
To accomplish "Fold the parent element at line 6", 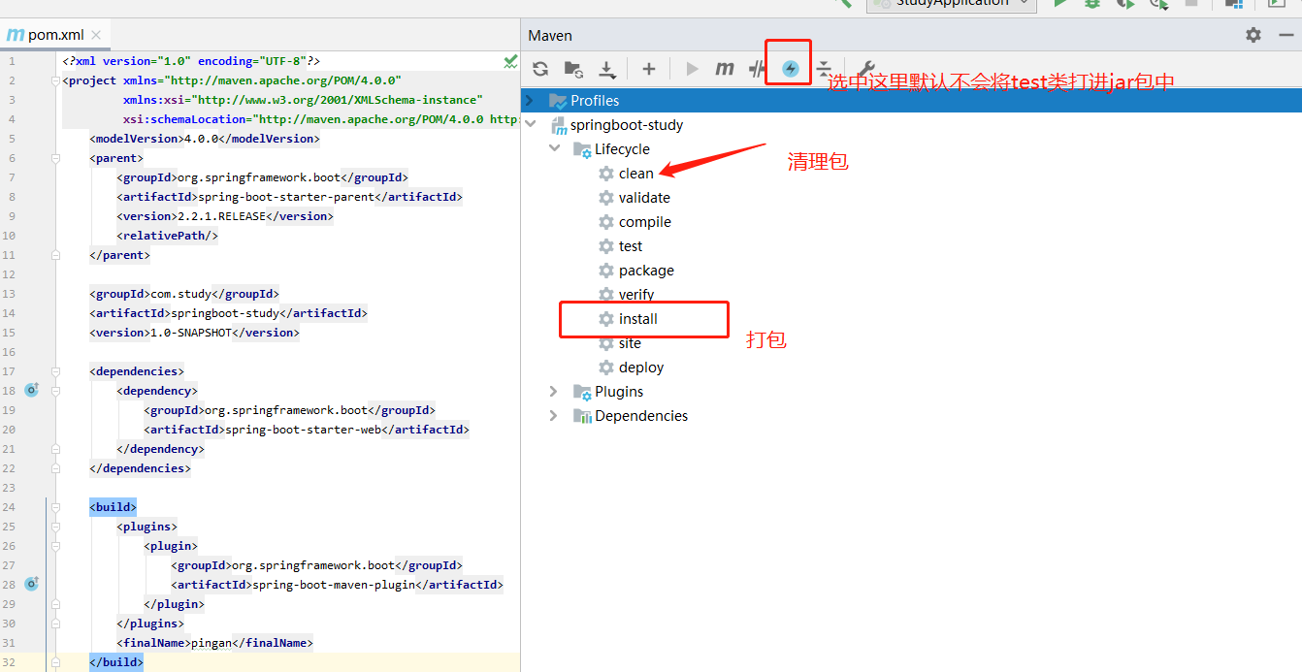I will (55, 158).
